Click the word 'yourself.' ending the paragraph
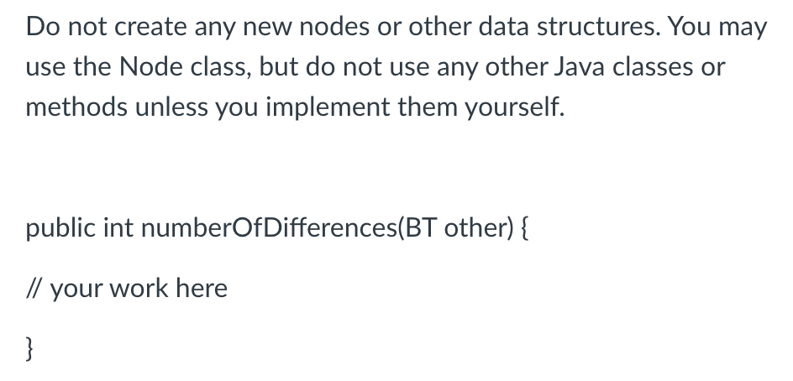 514,107
